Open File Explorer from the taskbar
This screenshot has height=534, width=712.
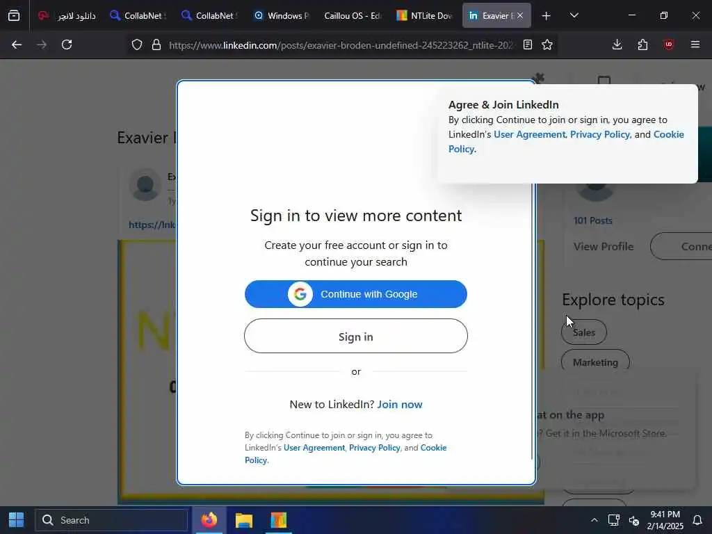coord(244,520)
